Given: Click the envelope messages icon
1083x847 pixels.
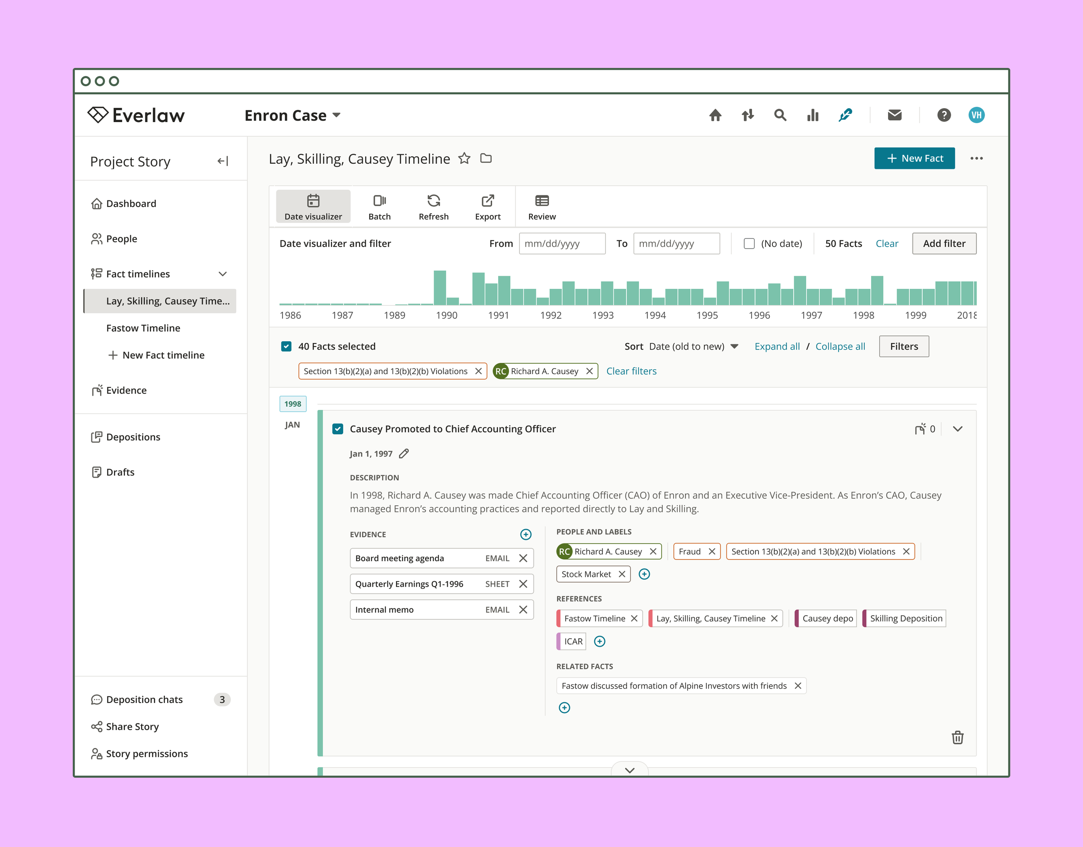Looking at the screenshot, I should (894, 115).
